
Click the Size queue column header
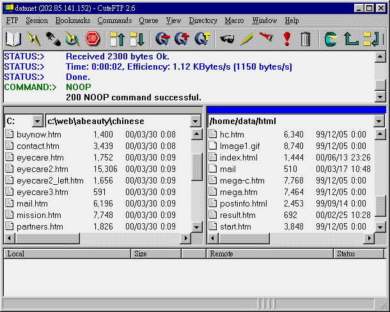tap(156, 254)
